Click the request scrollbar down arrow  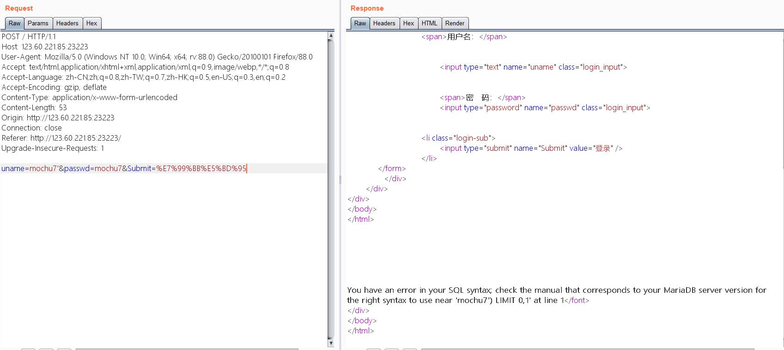click(331, 344)
